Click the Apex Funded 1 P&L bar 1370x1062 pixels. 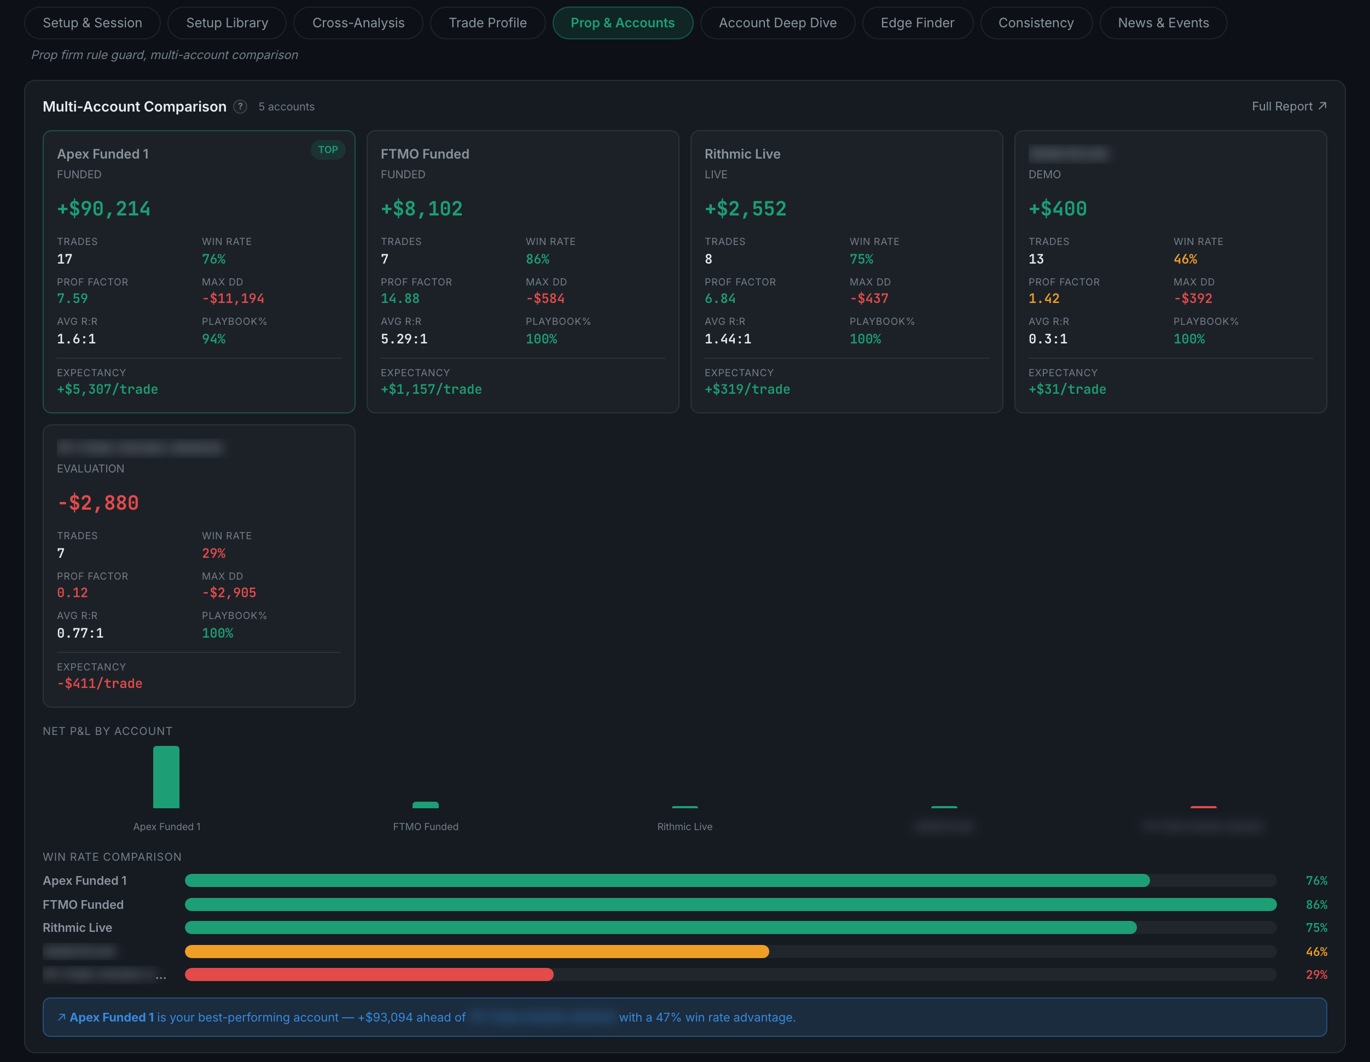pos(166,777)
